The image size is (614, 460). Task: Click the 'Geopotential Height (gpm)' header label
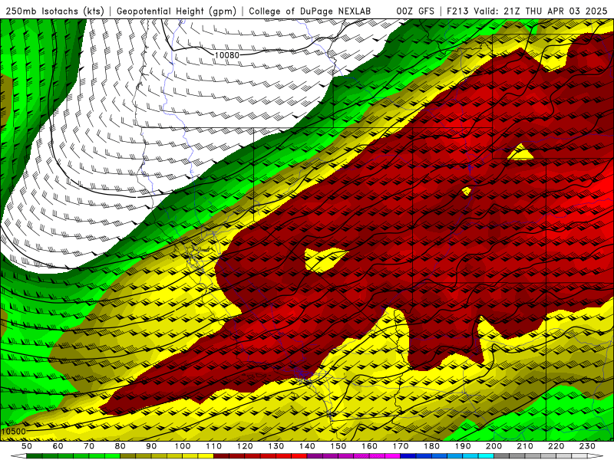click(177, 11)
